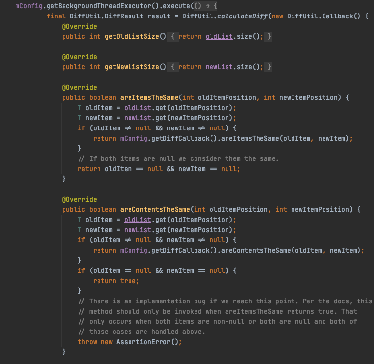
Task: Click @Override above areItemsTheSame
Action: [x=80, y=87]
